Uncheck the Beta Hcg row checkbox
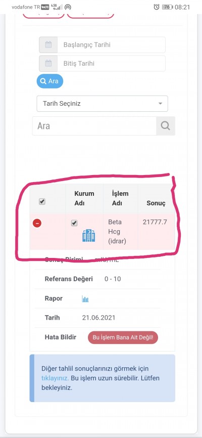Image resolution: width=202 pixels, height=438 pixels. [x=74, y=223]
